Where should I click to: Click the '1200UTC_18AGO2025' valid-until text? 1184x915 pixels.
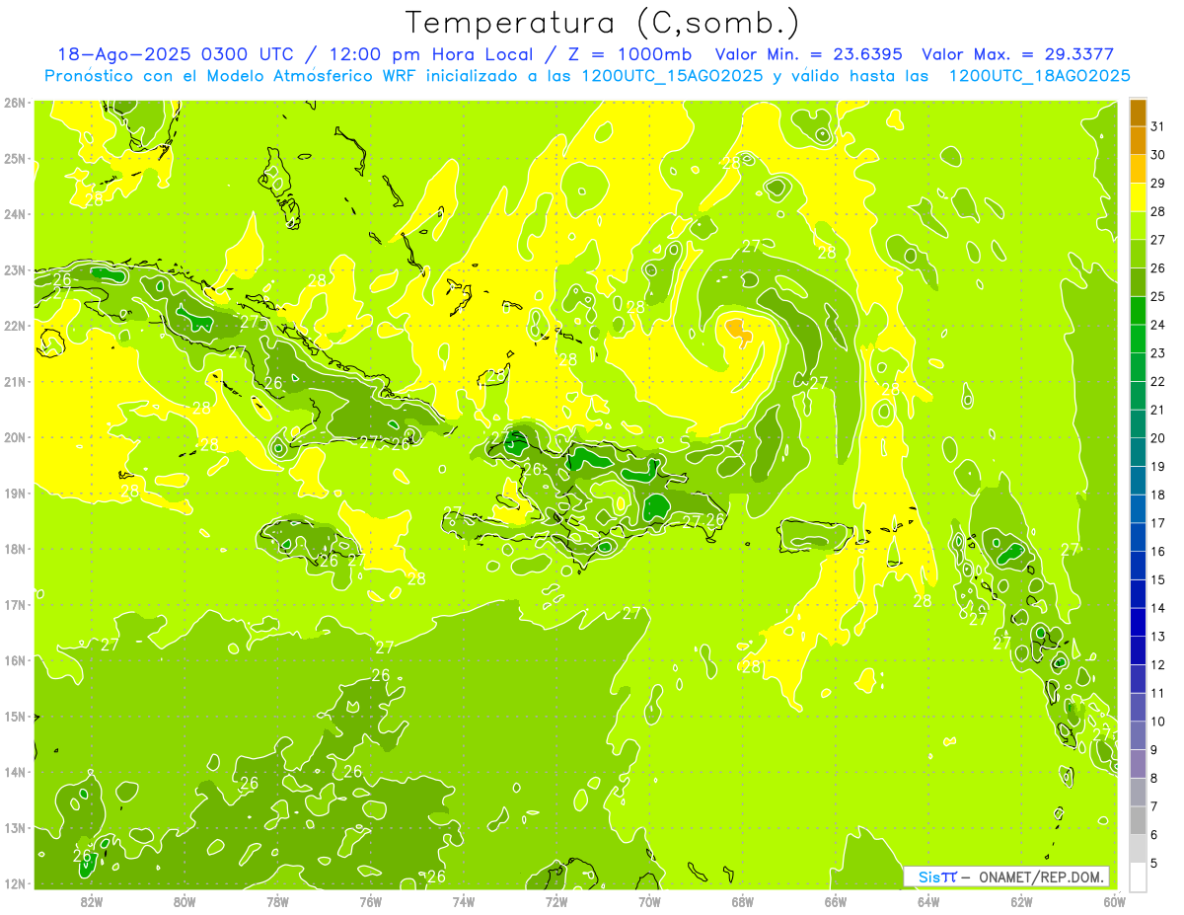pyautogui.click(x=1039, y=76)
